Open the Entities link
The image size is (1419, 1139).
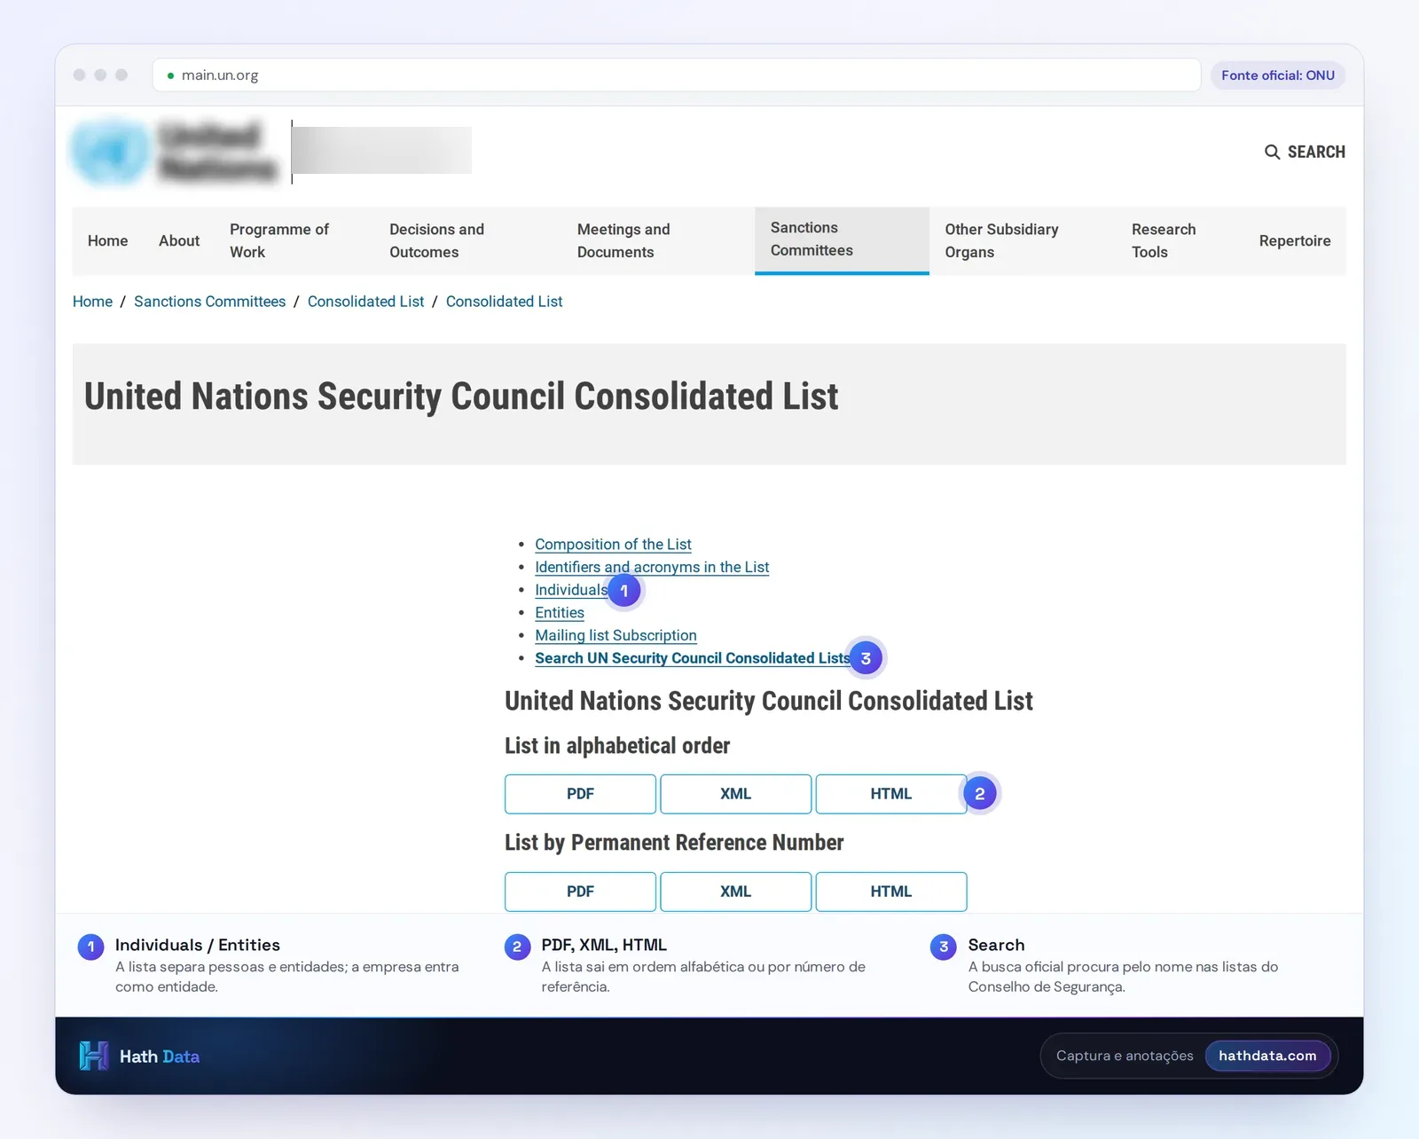point(560,613)
